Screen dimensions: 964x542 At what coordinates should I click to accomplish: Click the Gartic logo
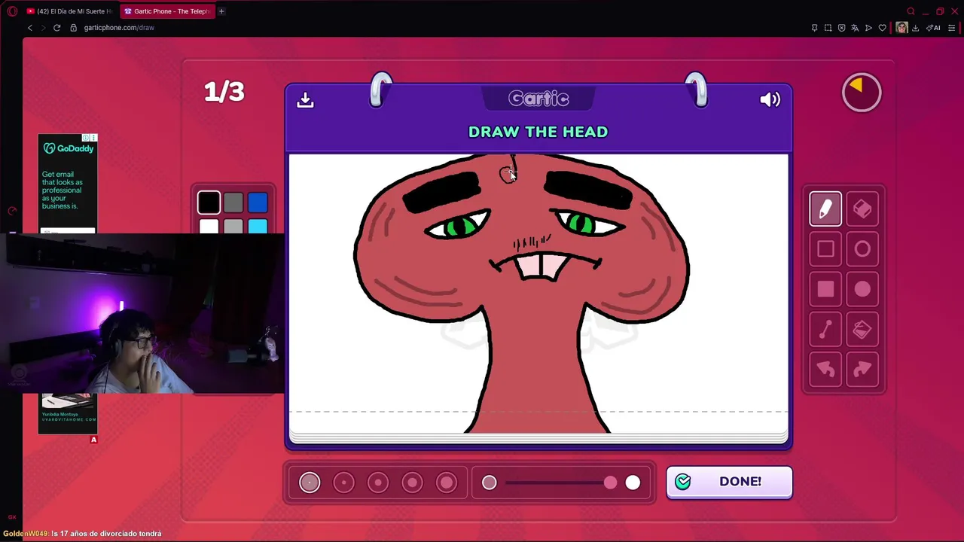(538, 99)
